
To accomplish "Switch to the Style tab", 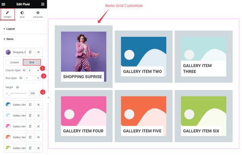I will (22, 14).
